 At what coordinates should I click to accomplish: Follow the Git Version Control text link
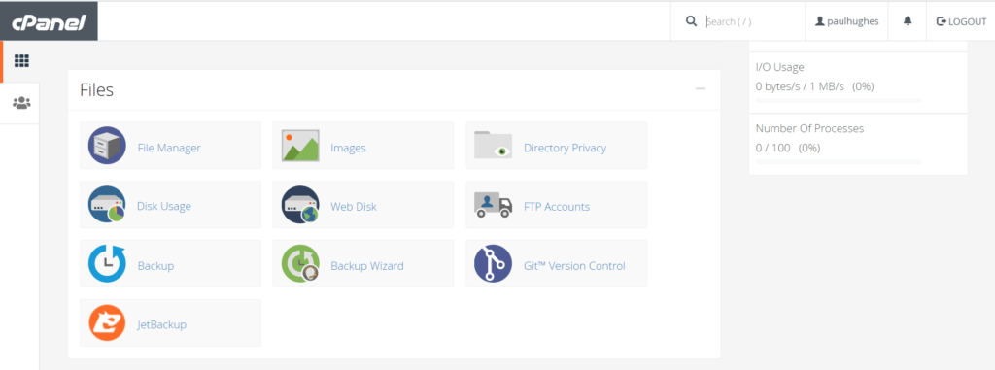[574, 266]
